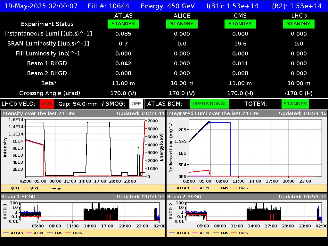Click the TOTEM STANDBY indicator

295,104
